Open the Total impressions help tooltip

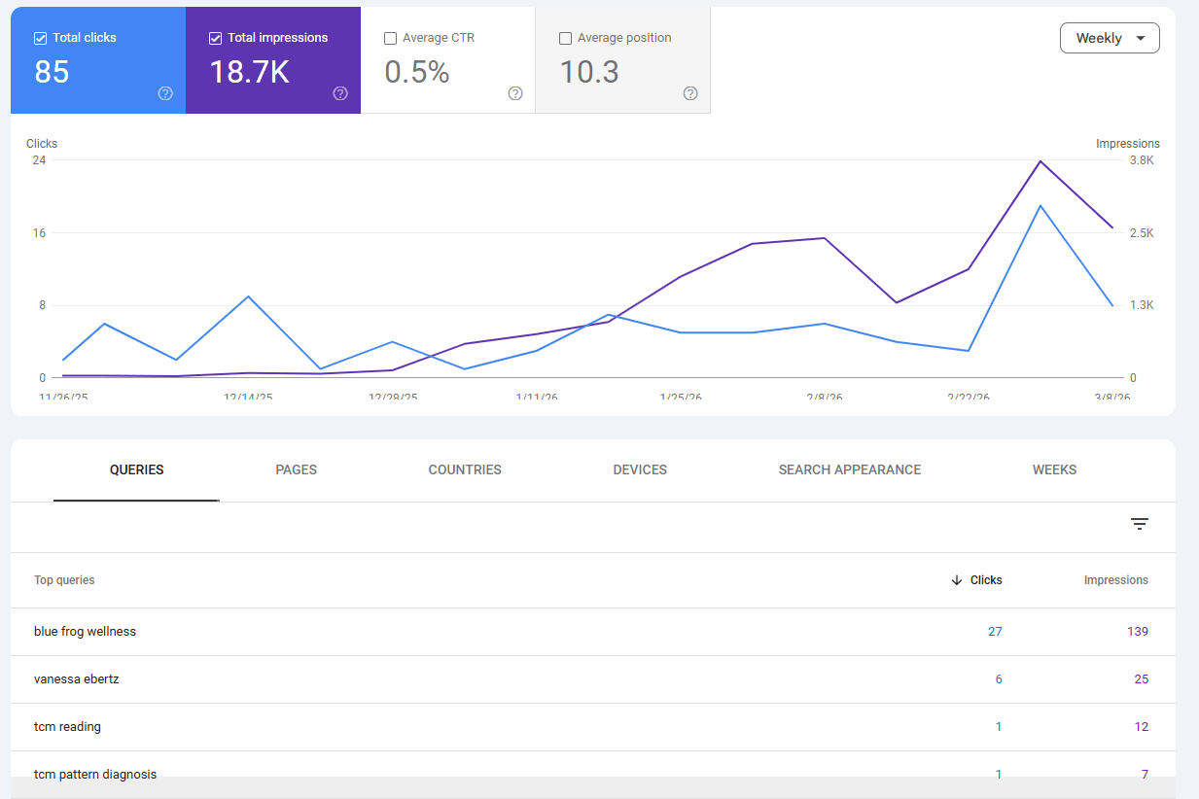pyautogui.click(x=340, y=93)
